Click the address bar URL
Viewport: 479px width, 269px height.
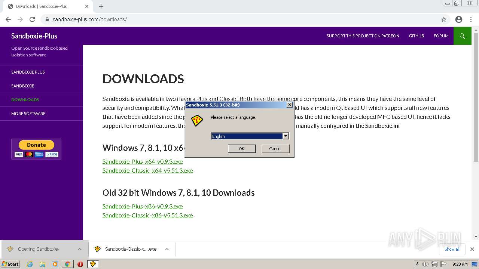point(90,19)
